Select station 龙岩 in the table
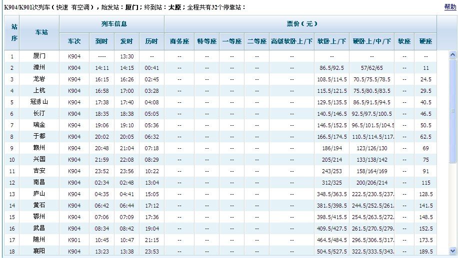 click(x=39, y=79)
